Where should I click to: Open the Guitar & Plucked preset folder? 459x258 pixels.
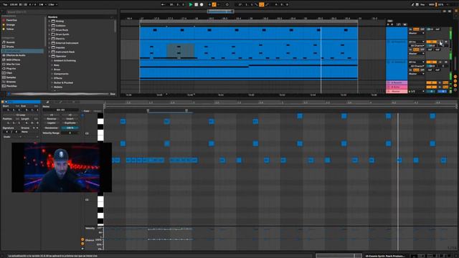(x=63, y=83)
